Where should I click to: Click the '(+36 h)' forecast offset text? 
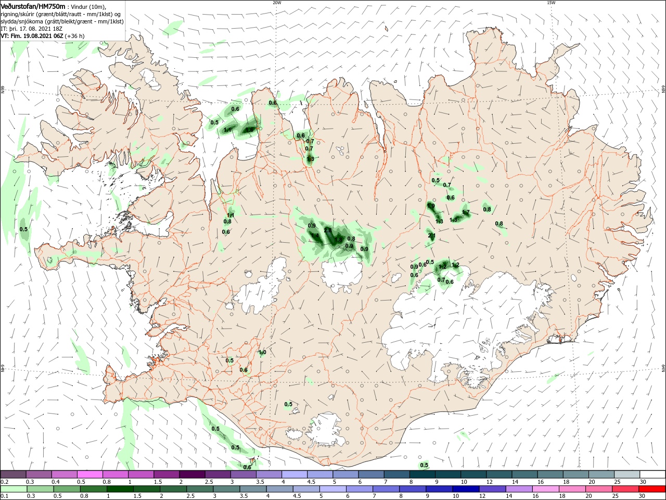(x=75, y=36)
